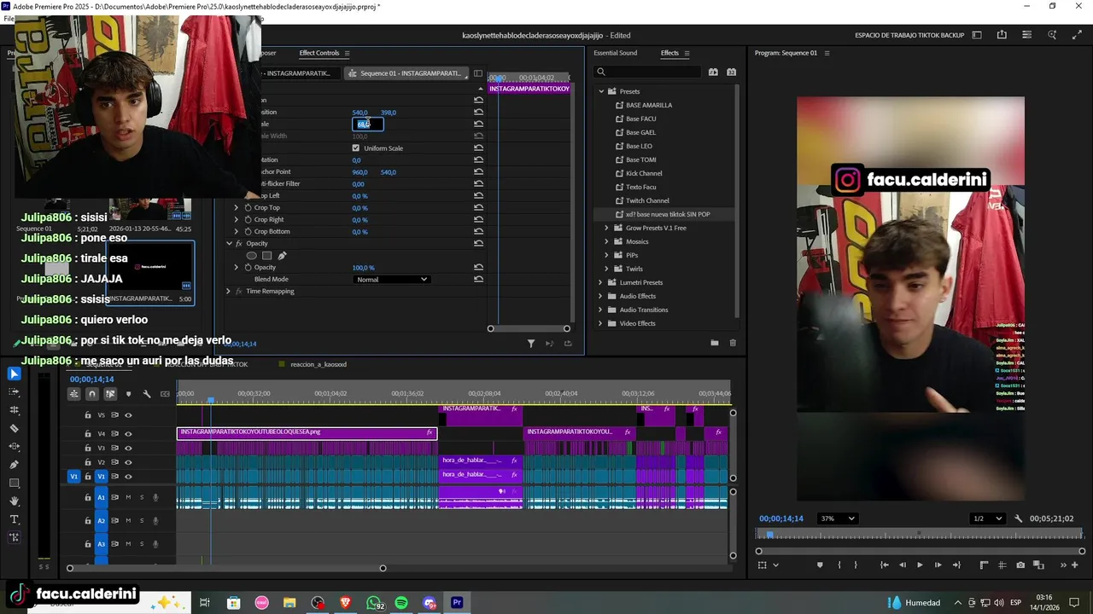Screen dimensions: 1093x614
Task: Toggle animation stopwatch for Crop Top
Action: coord(248,208)
